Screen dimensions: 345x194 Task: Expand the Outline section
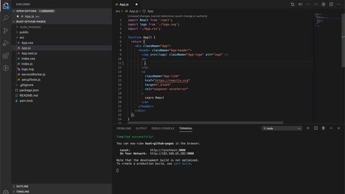(61, 186)
